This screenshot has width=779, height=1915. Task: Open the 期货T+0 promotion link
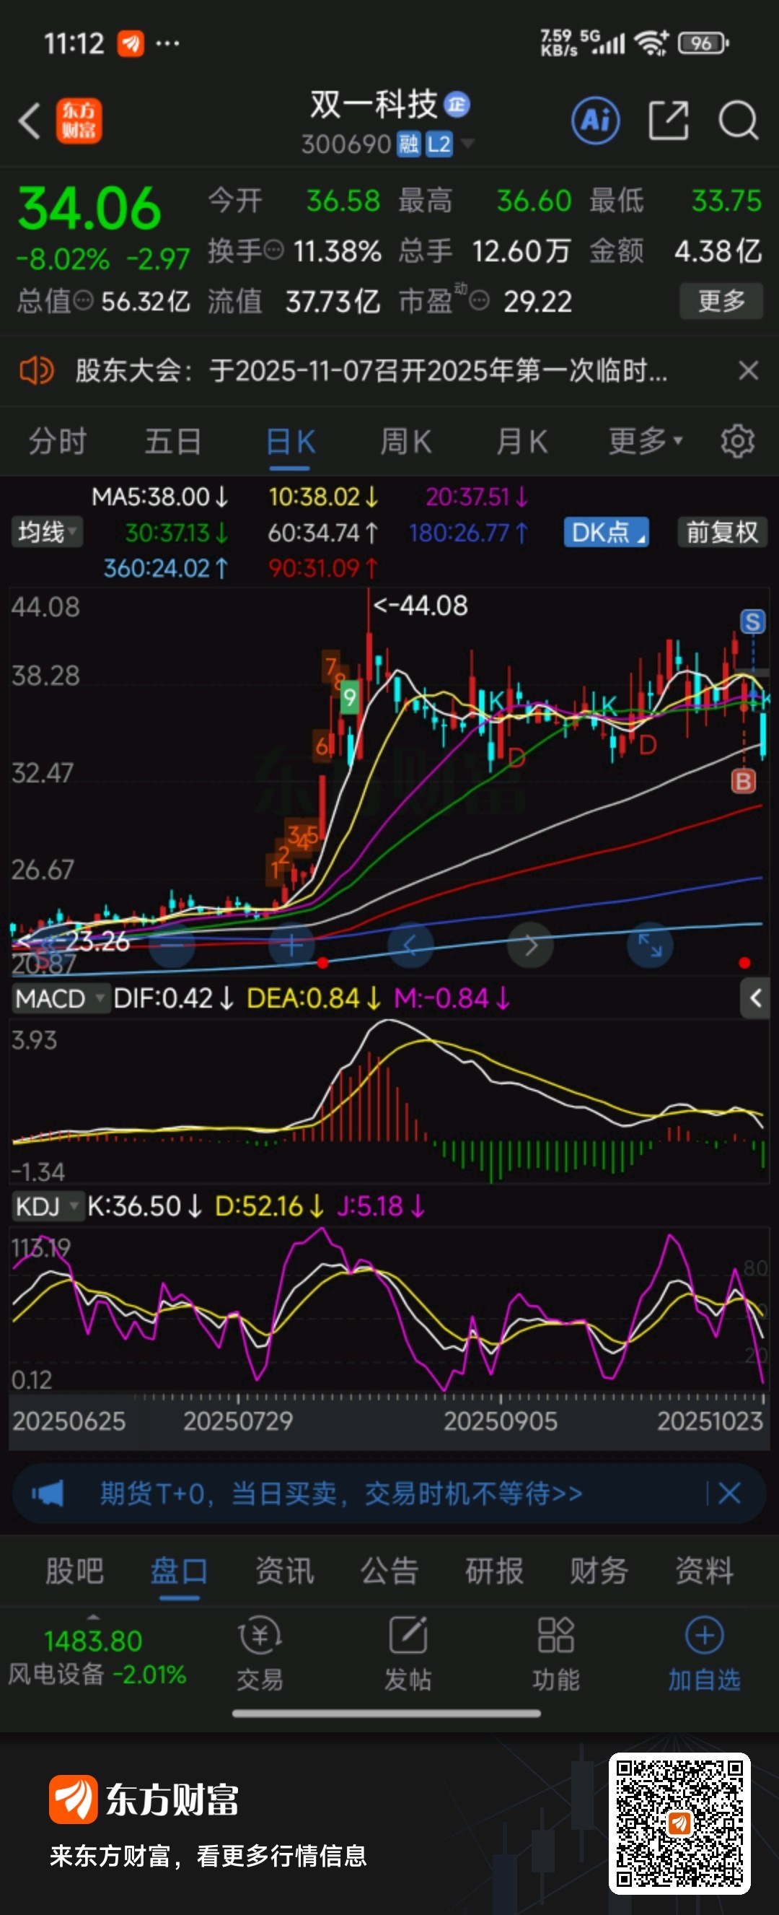tap(341, 1493)
